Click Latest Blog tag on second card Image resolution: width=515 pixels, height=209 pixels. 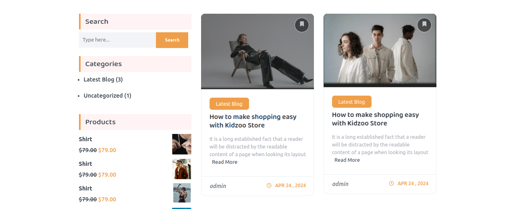351,102
